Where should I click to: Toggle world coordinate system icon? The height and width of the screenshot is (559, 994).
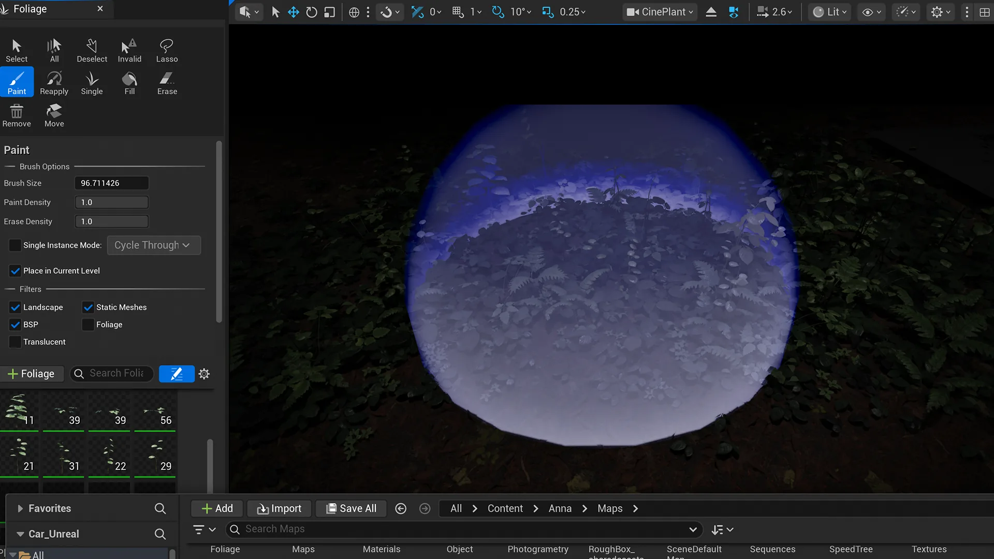(x=354, y=12)
